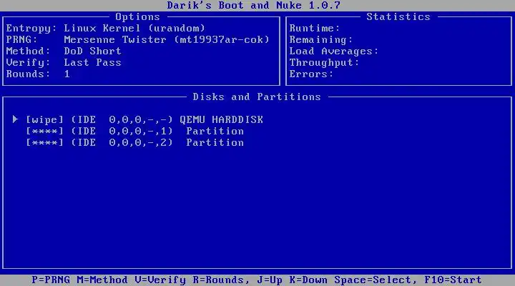Screen dimensions: 515x286
Task: Click the (IDE 0,0,0,-,2) device address
Action: pos(122,143)
